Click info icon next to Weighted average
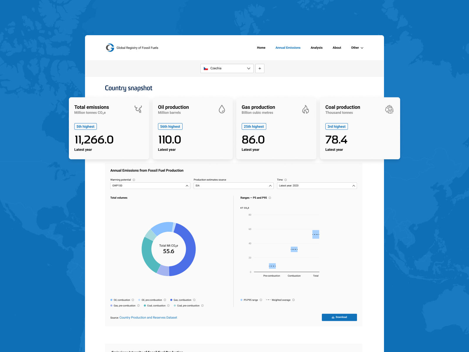Screen dimensions: 469x352 coord(293,300)
